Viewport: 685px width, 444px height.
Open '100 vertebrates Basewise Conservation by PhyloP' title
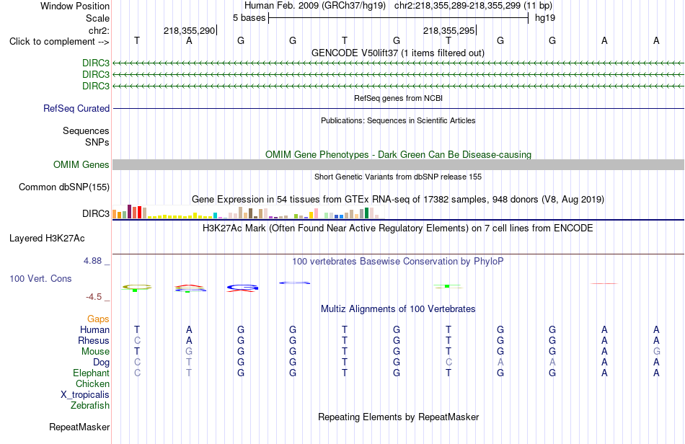coord(397,262)
